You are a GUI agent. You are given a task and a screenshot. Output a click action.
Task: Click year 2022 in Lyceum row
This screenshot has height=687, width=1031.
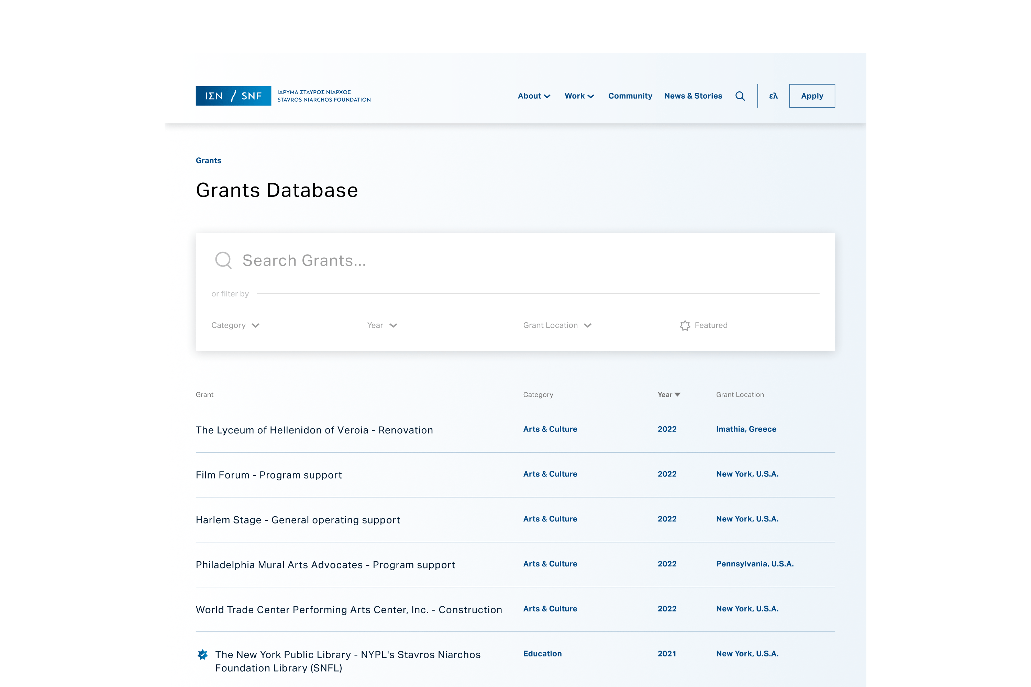click(667, 429)
